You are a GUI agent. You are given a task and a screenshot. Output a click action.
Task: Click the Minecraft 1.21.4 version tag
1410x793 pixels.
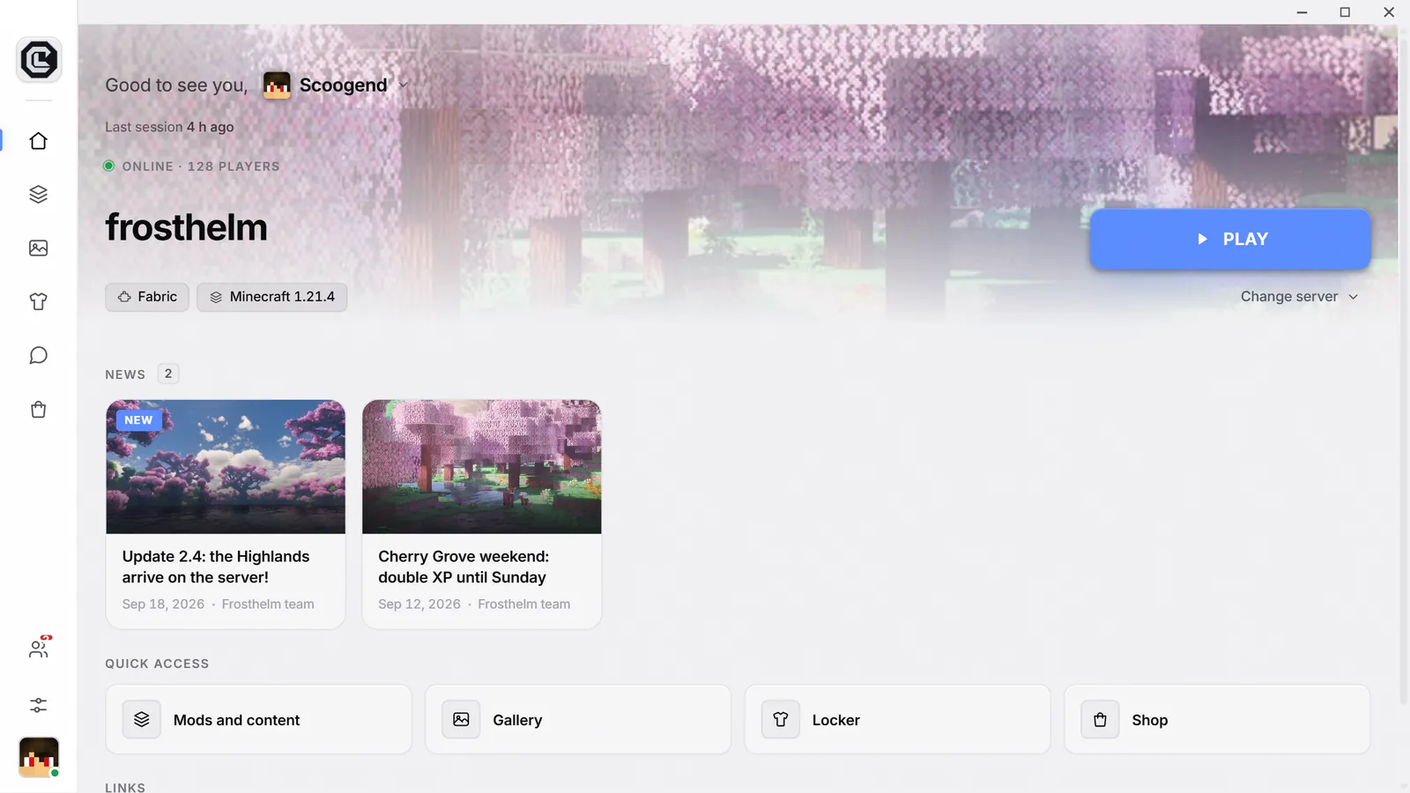(x=272, y=297)
